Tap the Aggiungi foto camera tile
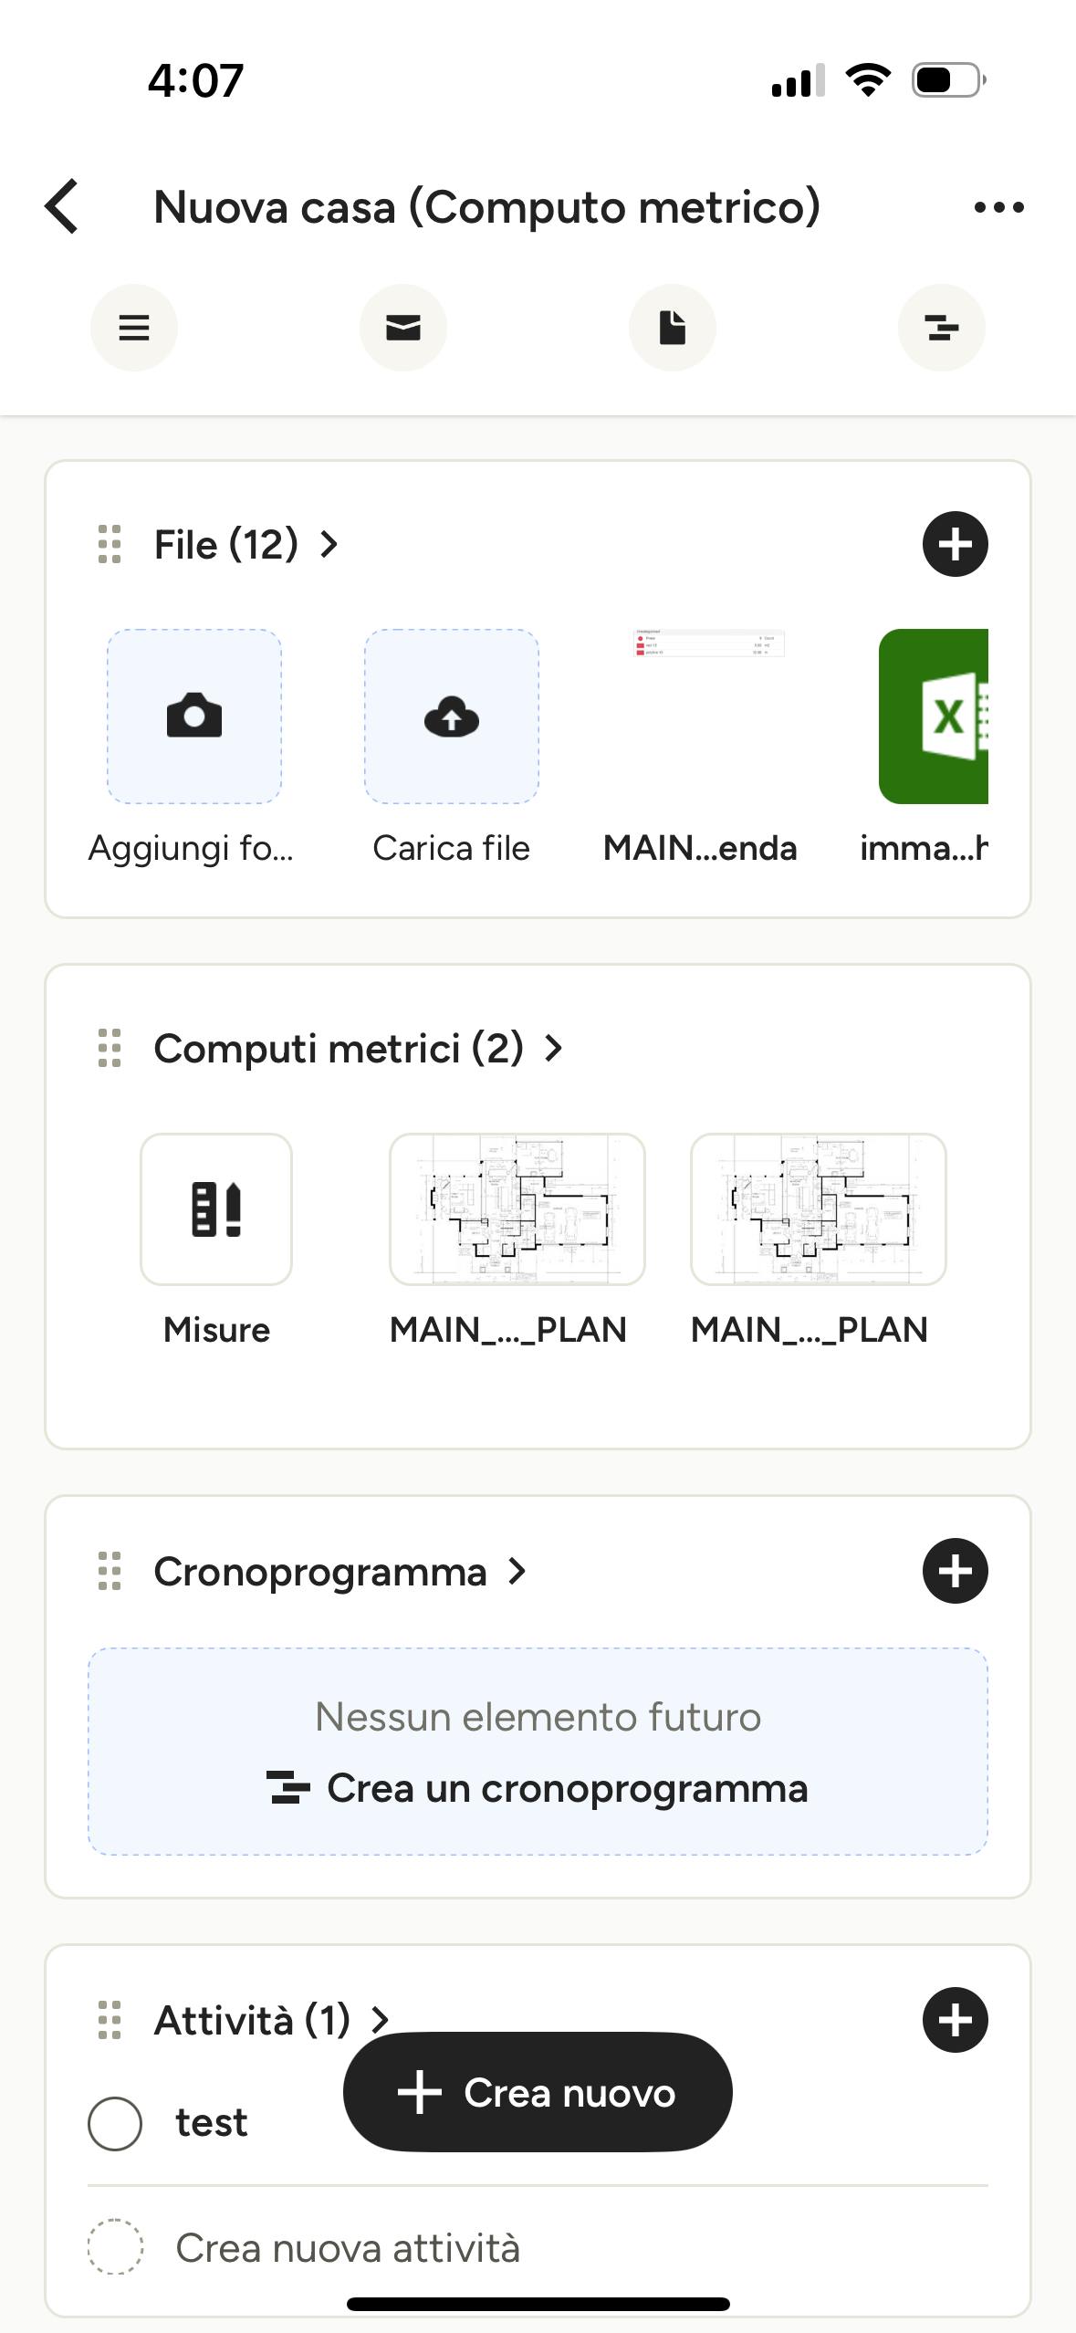The width and height of the screenshot is (1076, 2333). (194, 717)
